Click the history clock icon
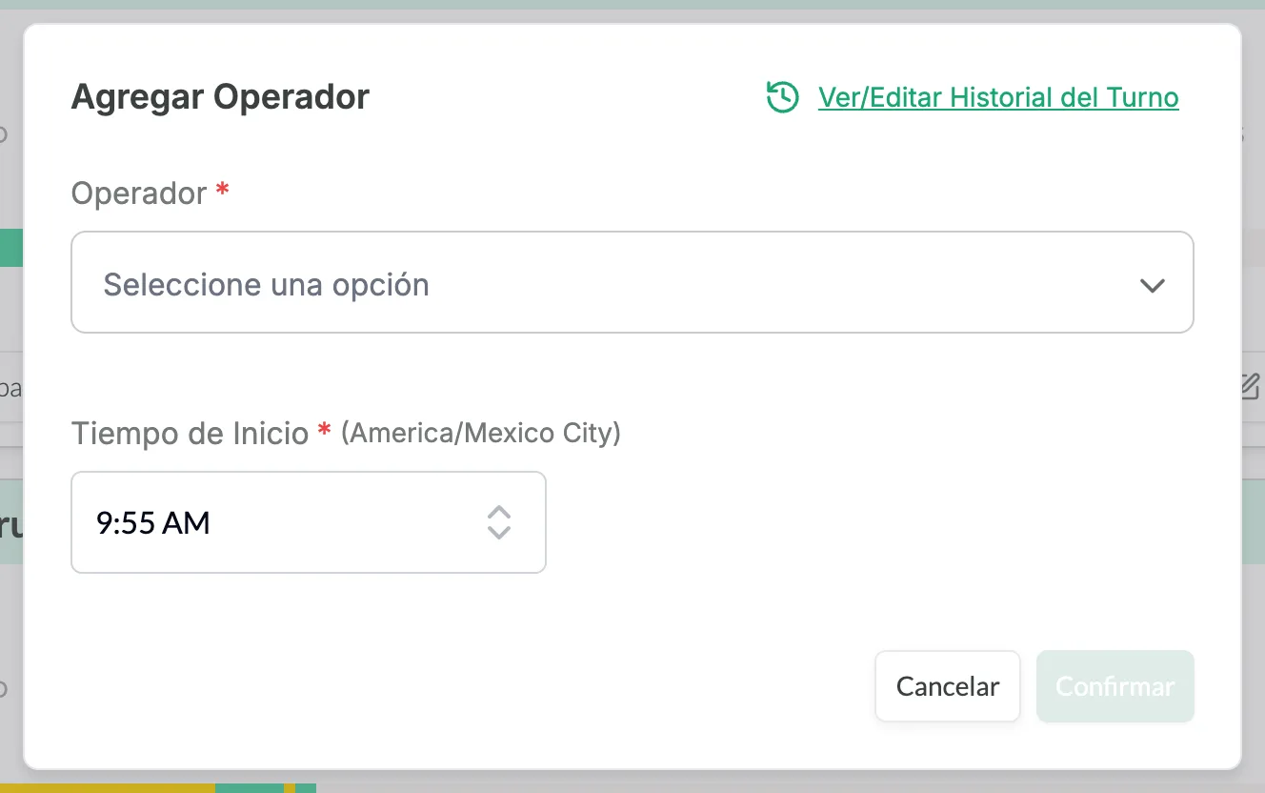 click(782, 97)
